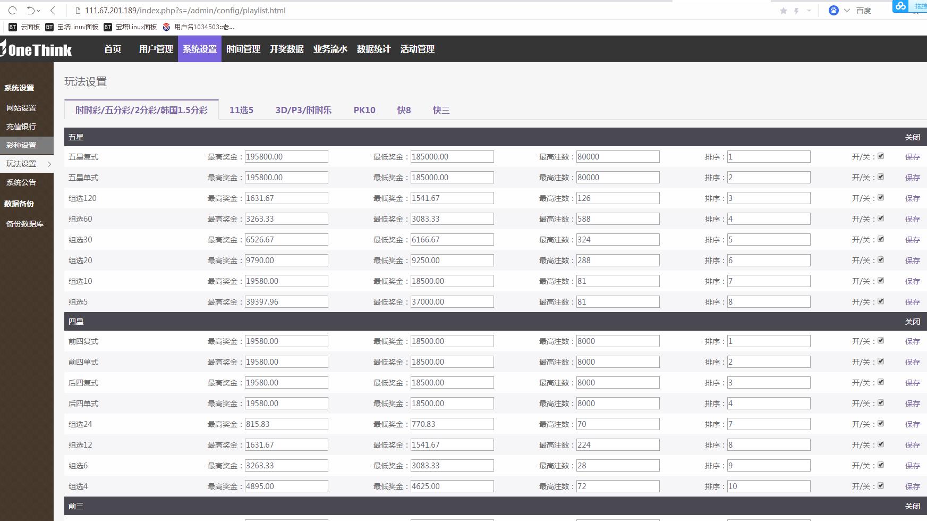Click the browser back arrow icon
927x521 pixels.
click(x=53, y=10)
